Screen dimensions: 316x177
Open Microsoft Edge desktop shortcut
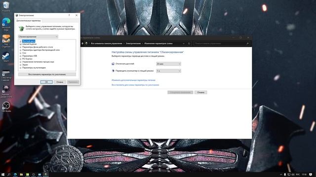coord(6,24)
